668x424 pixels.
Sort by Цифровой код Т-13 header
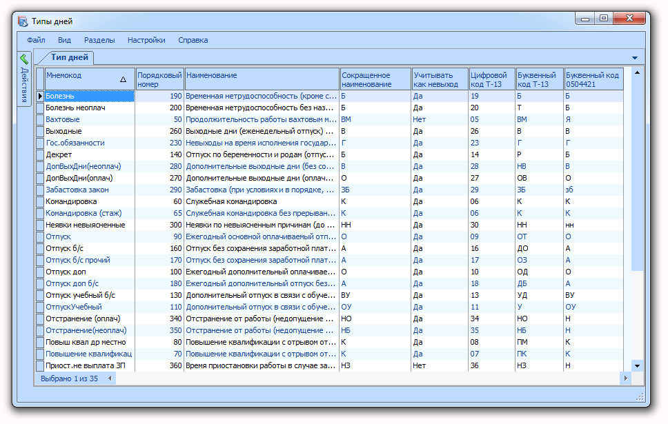(x=492, y=79)
